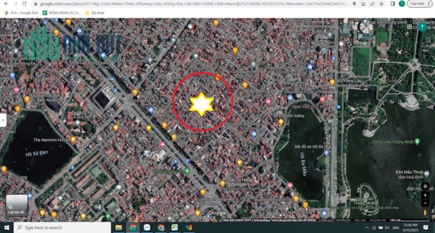Switch map layer via Lớp bản đồ thumbnail
The image size is (435, 233).
(17, 205)
